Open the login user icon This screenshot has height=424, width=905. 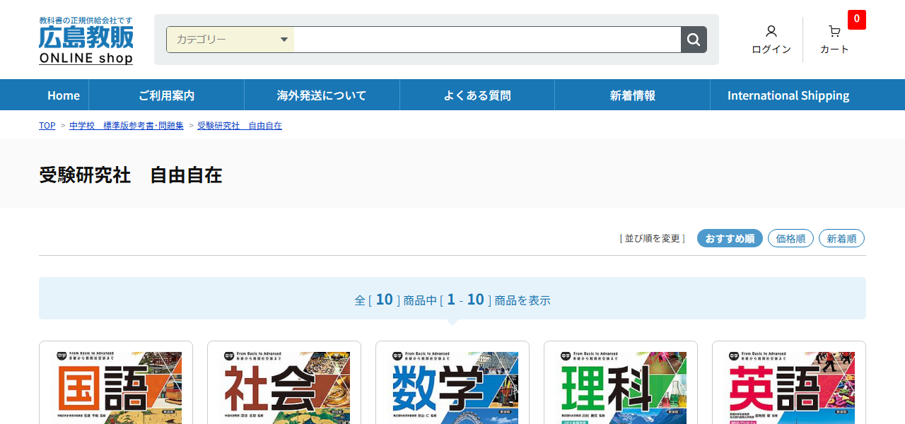771,31
